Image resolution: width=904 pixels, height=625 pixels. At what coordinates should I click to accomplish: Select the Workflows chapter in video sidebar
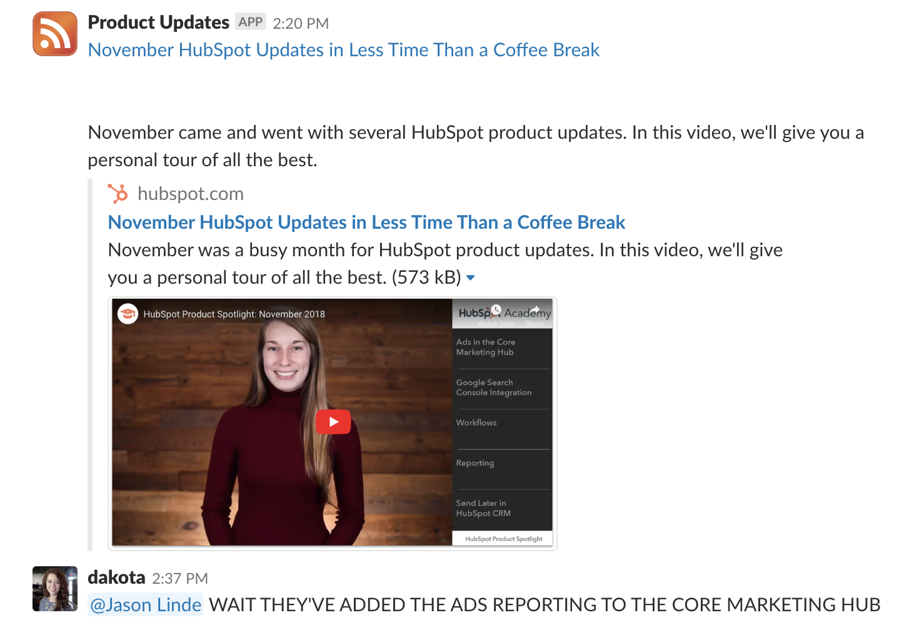pos(476,422)
